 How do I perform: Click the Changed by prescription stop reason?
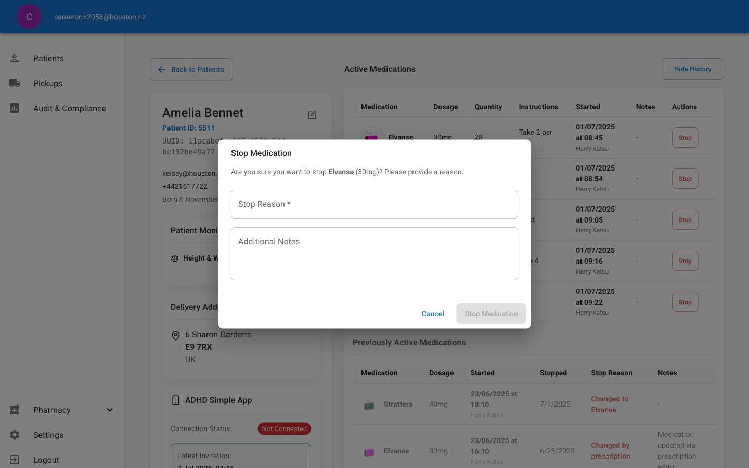[611, 451]
